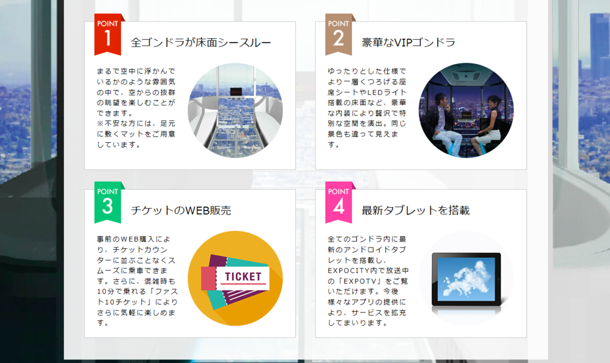This screenshot has width=610, height=363.
Task: Click text 10分で乗れる「ファス
Action: pos(137,292)
